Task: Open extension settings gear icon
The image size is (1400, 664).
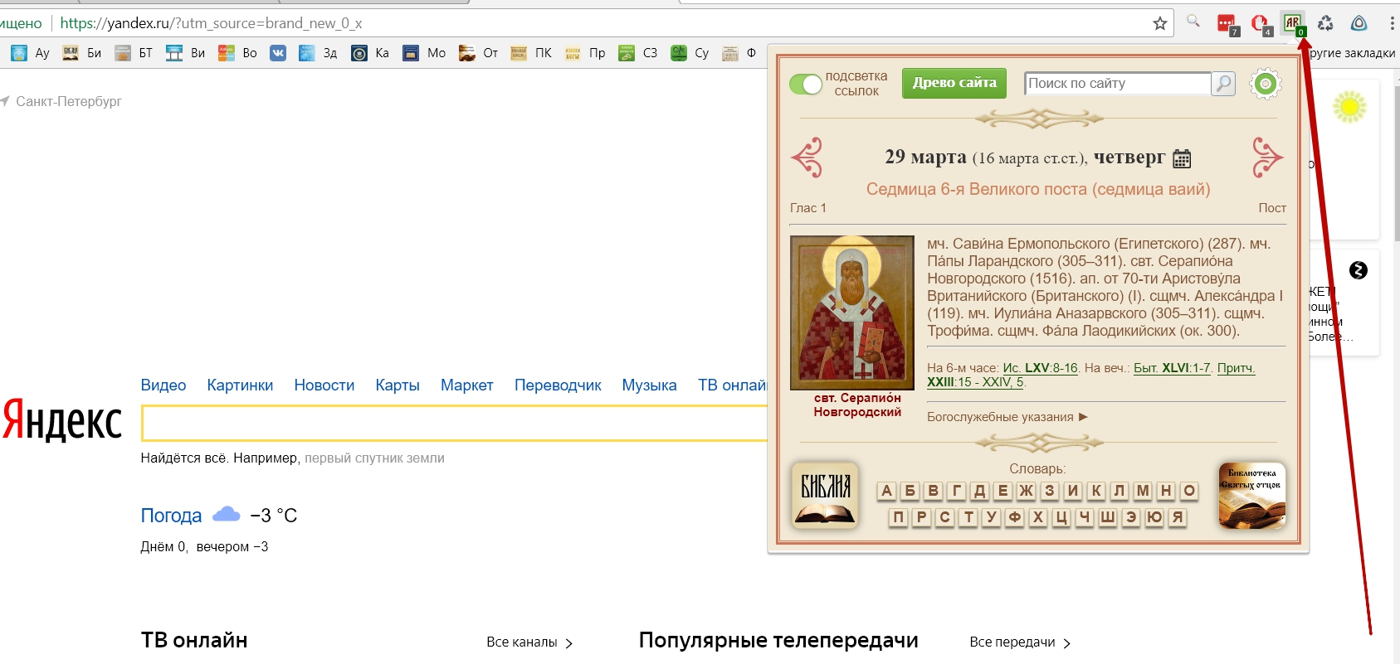Action: click(x=1265, y=84)
